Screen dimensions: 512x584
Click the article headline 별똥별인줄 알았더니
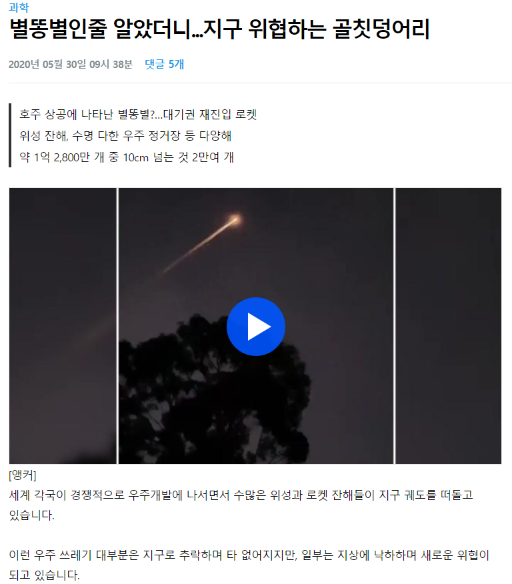pyautogui.click(x=219, y=29)
